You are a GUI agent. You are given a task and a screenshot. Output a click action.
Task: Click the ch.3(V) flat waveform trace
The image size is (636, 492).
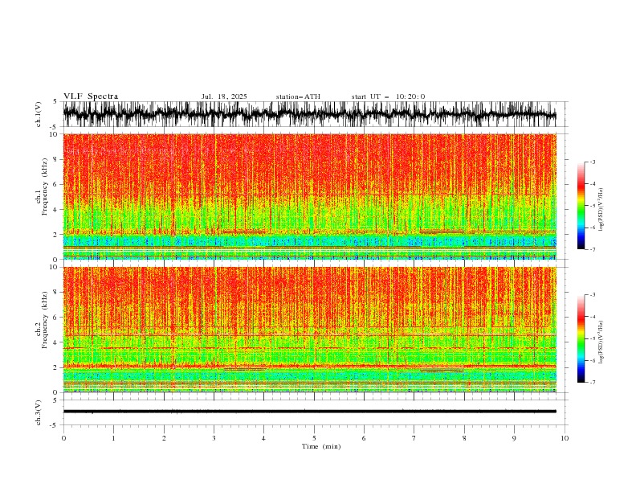pyautogui.click(x=309, y=412)
